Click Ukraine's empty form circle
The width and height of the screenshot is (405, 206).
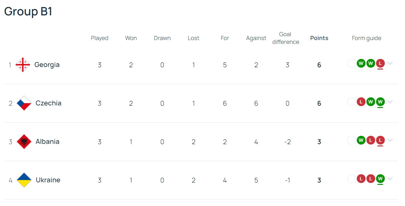351,179
